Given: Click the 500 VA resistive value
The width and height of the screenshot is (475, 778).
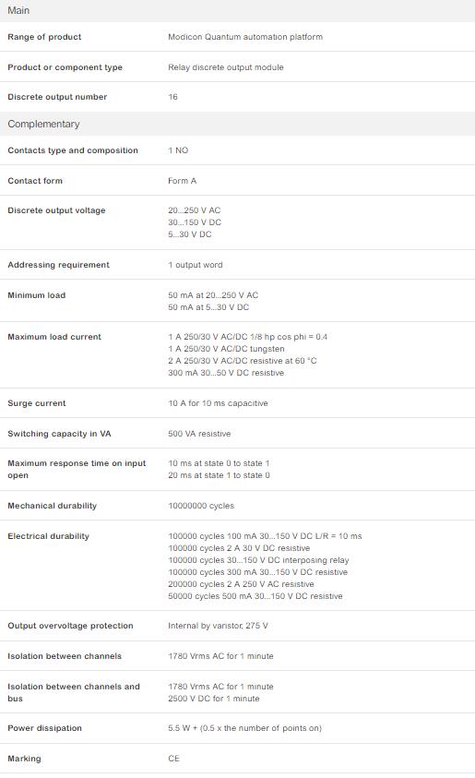Looking at the screenshot, I should tap(199, 434).
